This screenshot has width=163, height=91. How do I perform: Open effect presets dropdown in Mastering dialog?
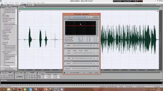tap(80, 17)
